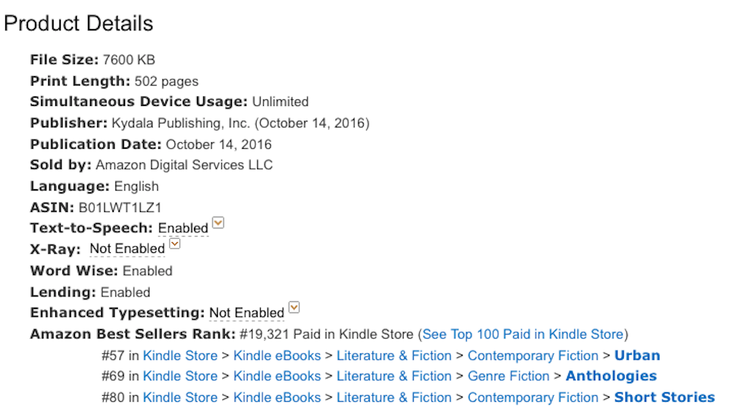
Task: Expand the Text-to-Speech info arrow icon
Action: (218, 223)
